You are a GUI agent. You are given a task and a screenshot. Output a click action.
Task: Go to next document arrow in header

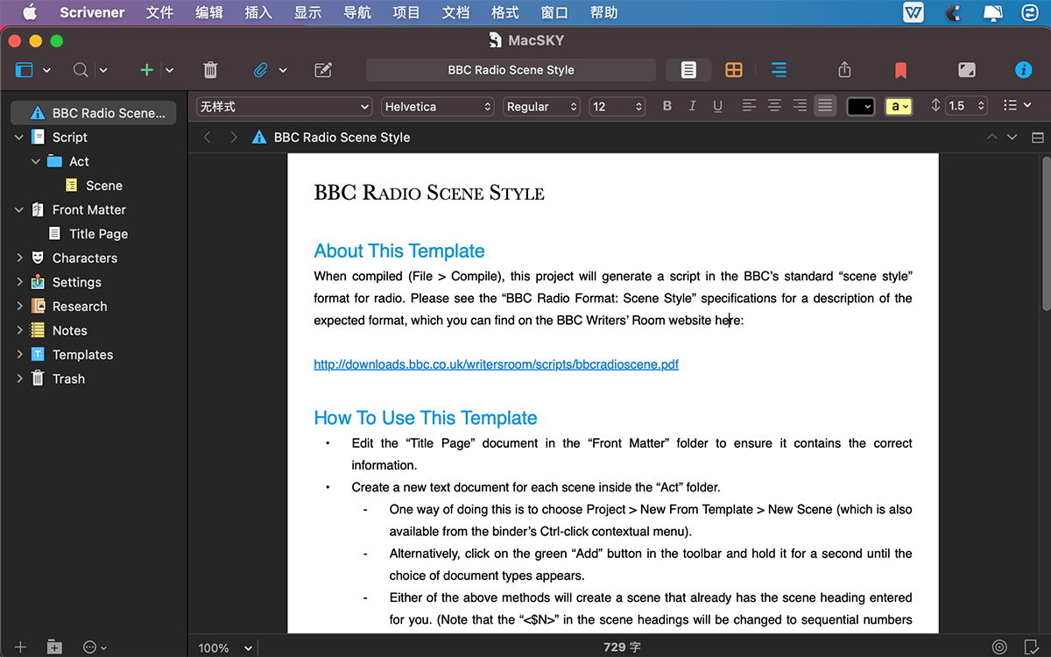coord(1012,138)
